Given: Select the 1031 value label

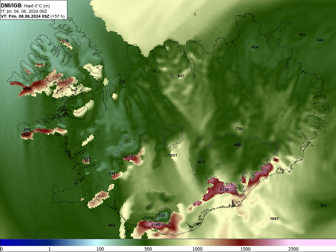Looking at the screenshot, I should coord(173,155).
